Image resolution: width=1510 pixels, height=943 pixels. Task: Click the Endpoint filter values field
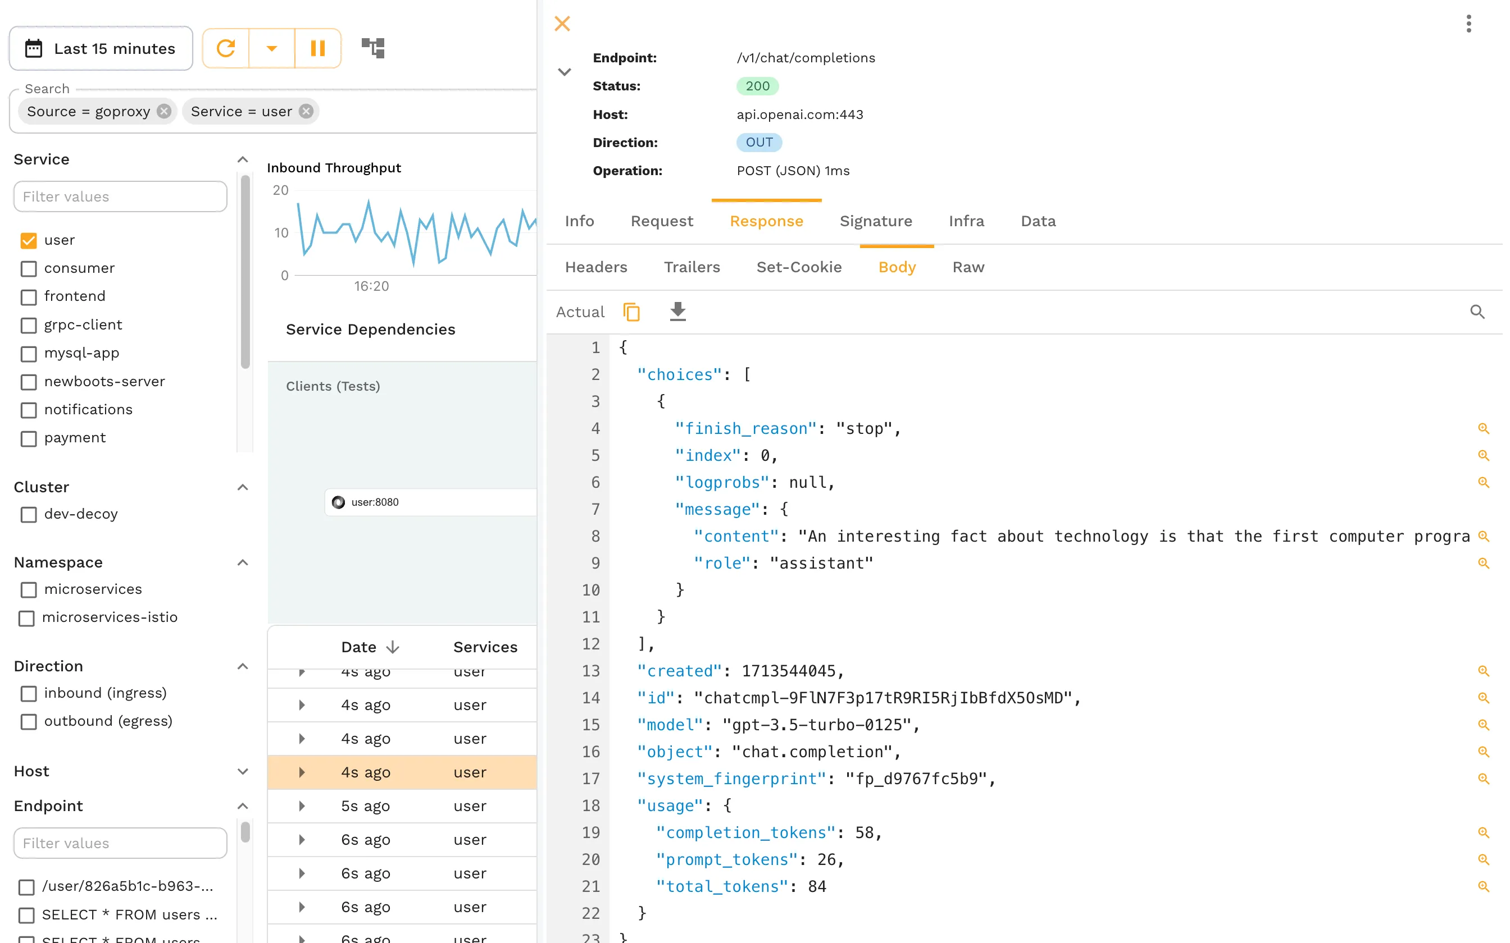tap(120, 843)
